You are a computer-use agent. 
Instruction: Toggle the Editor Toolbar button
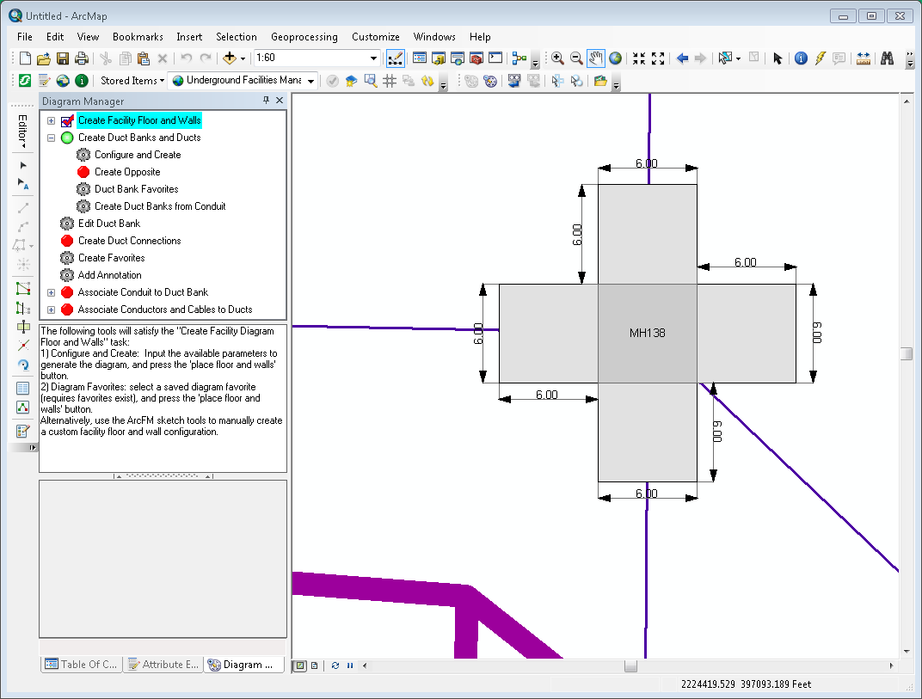coord(395,58)
